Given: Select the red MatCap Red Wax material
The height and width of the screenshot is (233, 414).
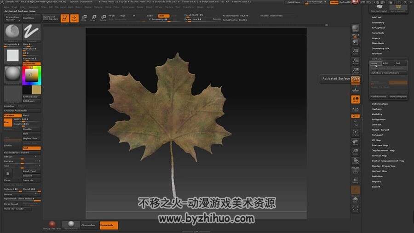Looking at the screenshot, I should (52, 225).
